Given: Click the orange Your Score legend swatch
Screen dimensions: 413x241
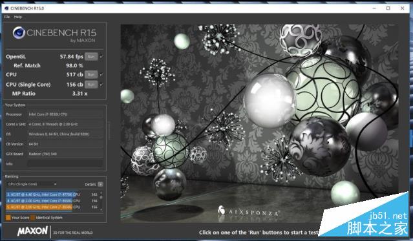Looking at the screenshot, I should [x=8, y=218].
